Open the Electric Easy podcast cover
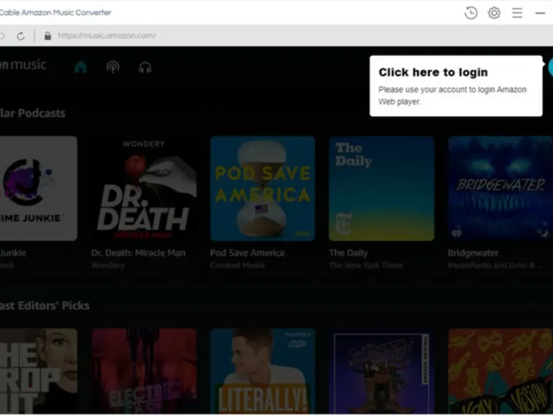The image size is (553, 415). coord(144,371)
